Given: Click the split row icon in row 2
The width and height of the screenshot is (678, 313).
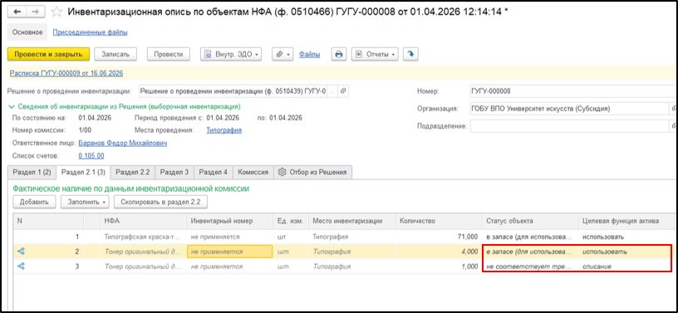Looking at the screenshot, I should pyautogui.click(x=21, y=252).
